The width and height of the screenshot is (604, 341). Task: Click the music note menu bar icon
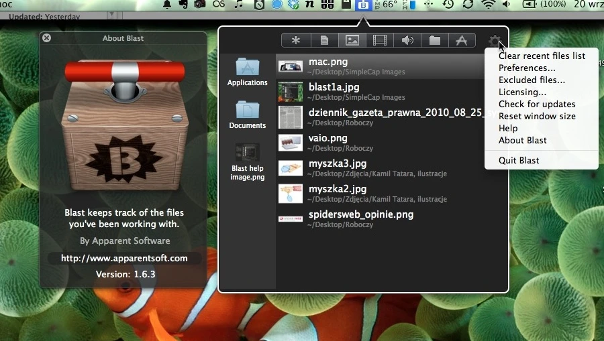tap(239, 4)
